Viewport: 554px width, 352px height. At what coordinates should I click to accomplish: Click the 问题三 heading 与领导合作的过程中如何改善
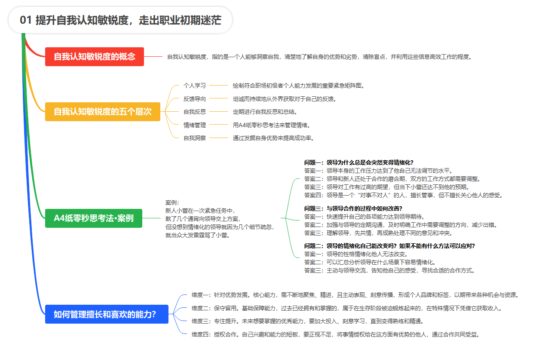[353, 208]
